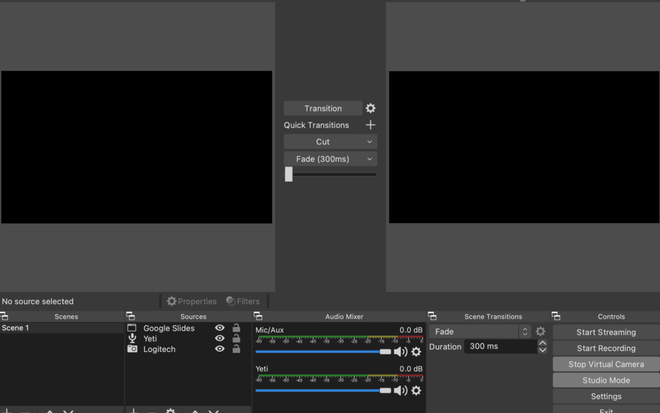The width and height of the screenshot is (660, 413).
Task: Hide the Google Slides source
Action: 220,328
